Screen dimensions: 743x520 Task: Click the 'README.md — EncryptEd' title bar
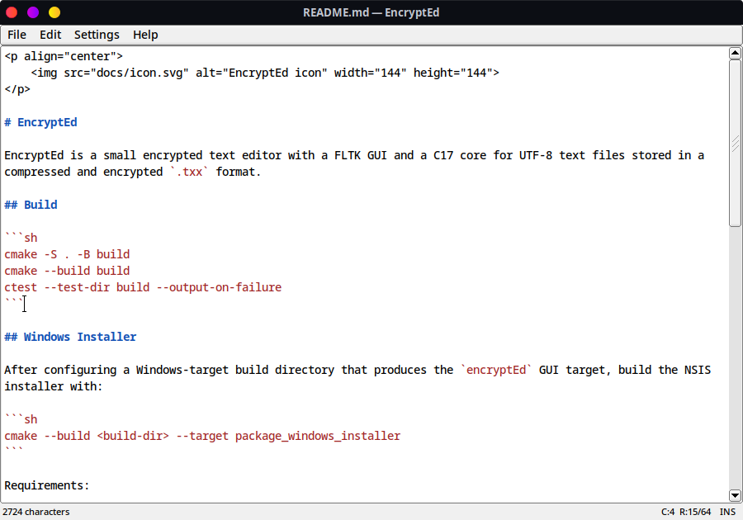[x=371, y=12]
